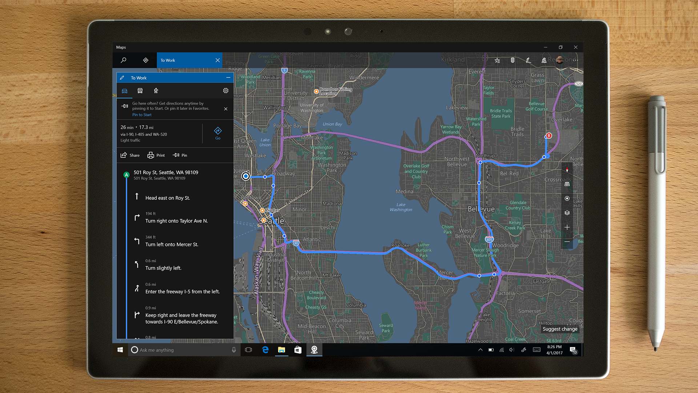698x393 pixels.
Task: Pin the route
Action: (180, 155)
